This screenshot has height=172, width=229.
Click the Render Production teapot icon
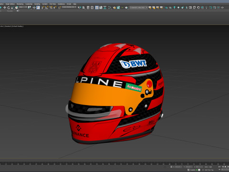[x=126, y=8]
